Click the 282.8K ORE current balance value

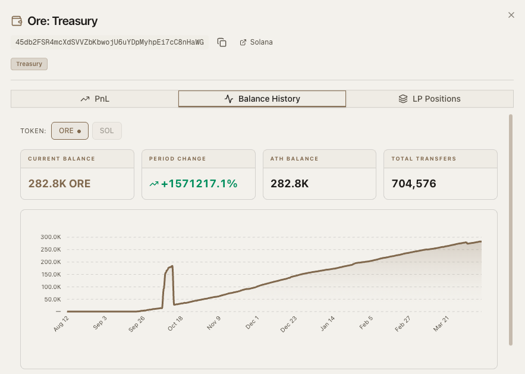59,184
